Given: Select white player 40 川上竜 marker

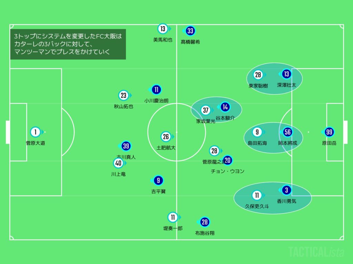Looking at the screenshot, I should [x=118, y=163].
